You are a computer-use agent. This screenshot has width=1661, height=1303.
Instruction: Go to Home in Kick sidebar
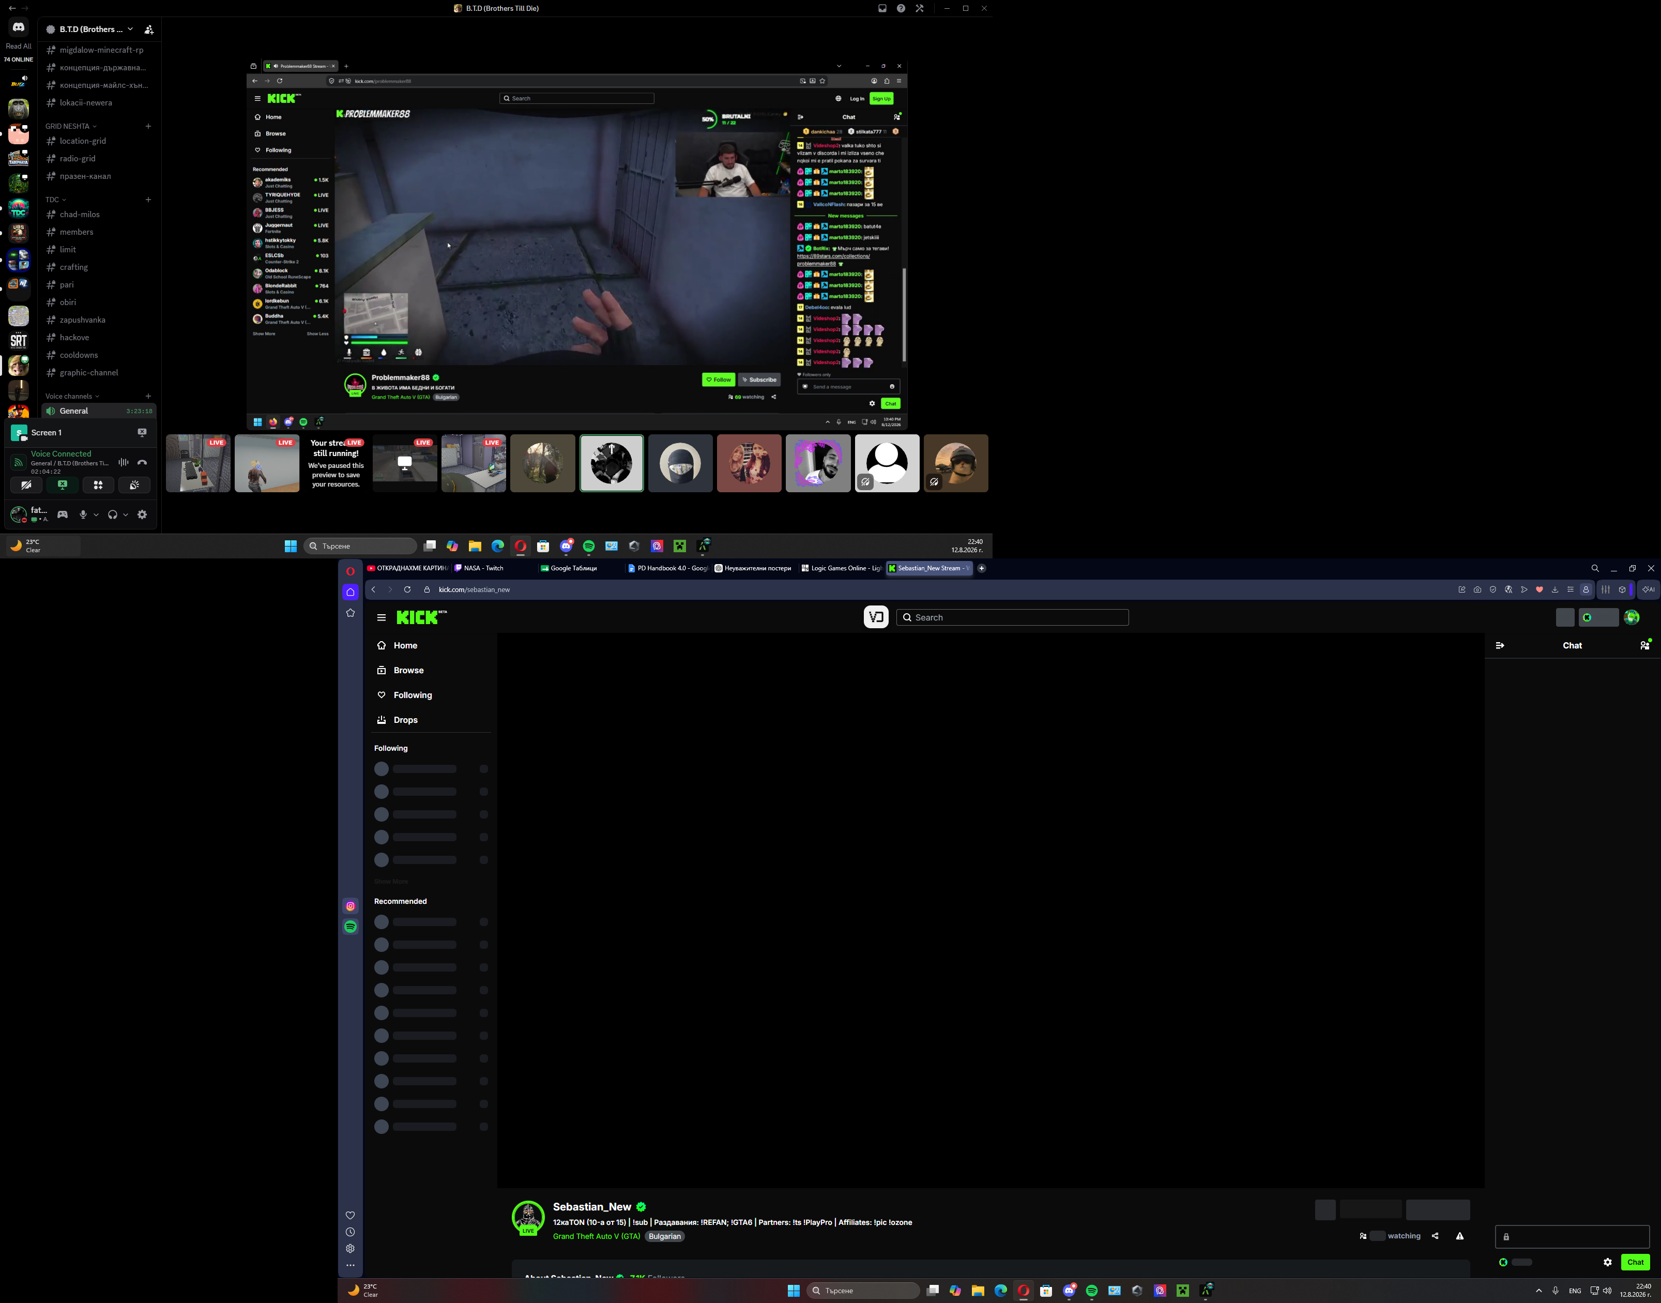click(430, 646)
